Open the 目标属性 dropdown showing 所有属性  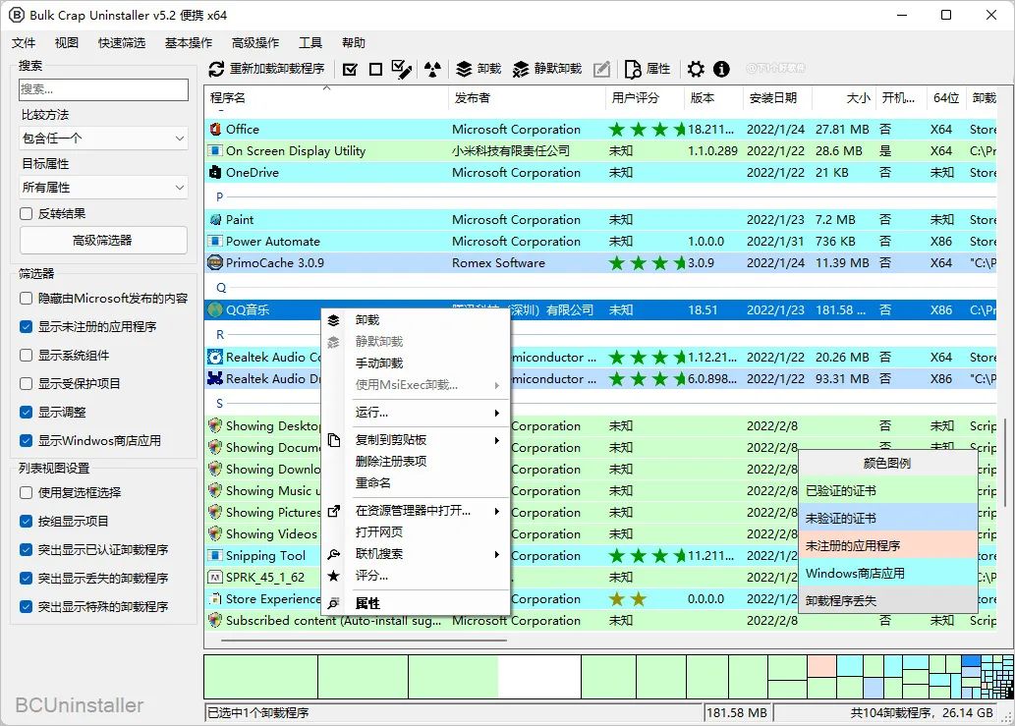[103, 187]
